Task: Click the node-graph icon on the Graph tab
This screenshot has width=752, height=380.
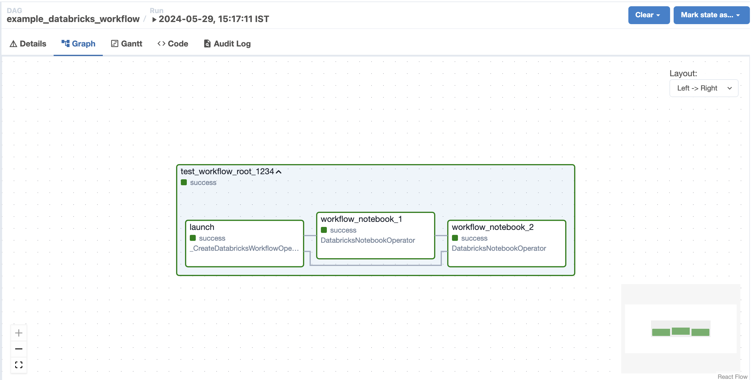Action: point(66,43)
